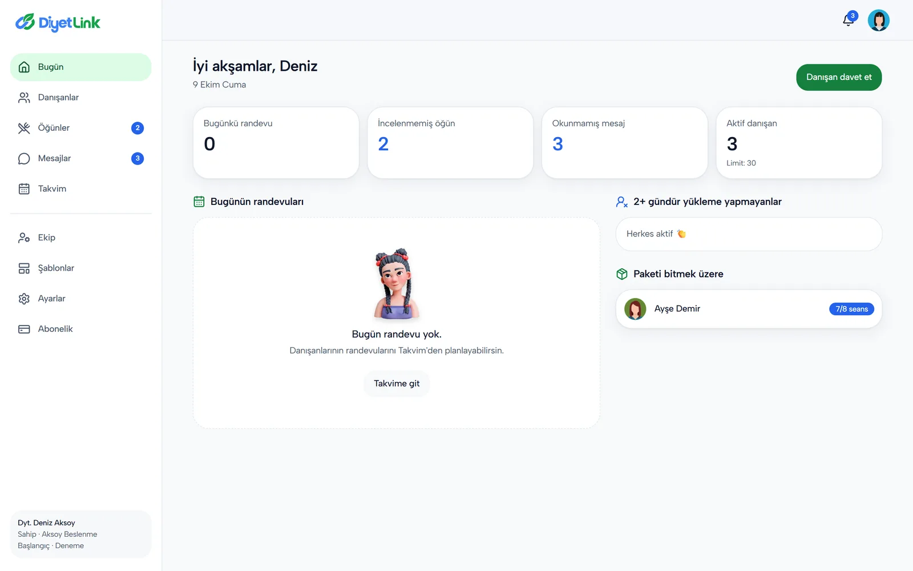Click the Bugün home icon in sidebar

pyautogui.click(x=24, y=67)
